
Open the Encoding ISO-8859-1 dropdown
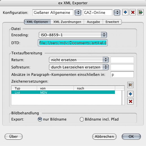(73, 35)
